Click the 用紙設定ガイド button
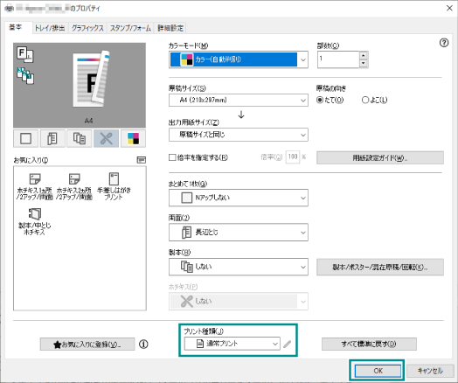This screenshot has width=458, height=383. tap(380, 157)
